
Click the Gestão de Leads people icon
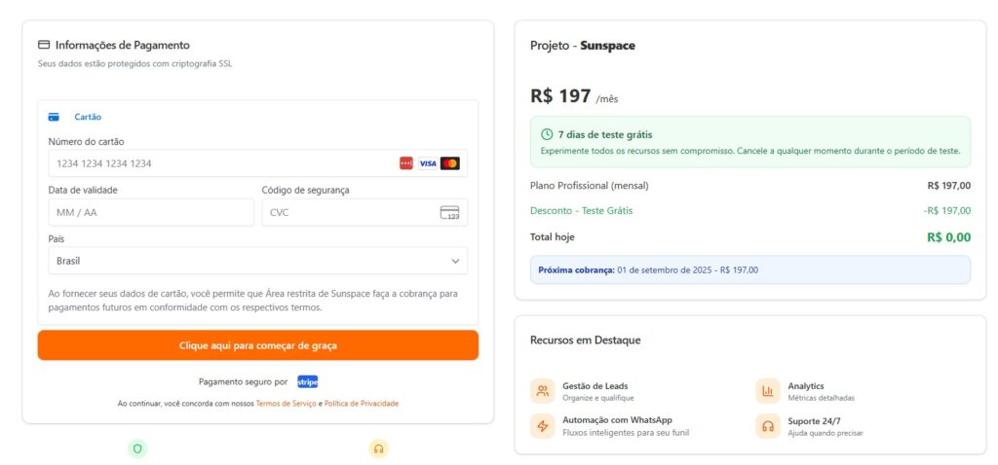click(x=543, y=391)
